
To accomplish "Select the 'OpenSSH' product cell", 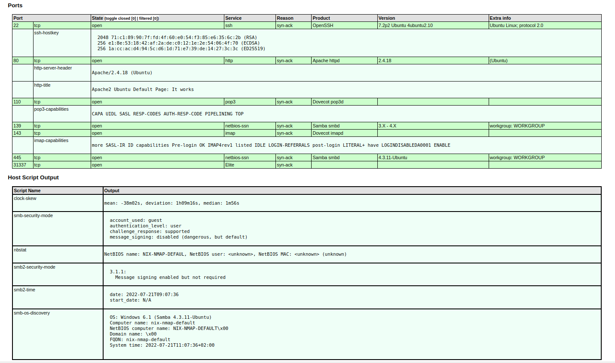I will point(344,25).
